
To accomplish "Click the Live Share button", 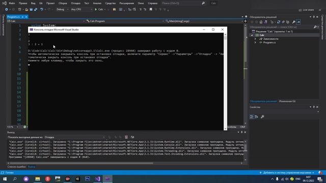I will [x=306, y=10].
